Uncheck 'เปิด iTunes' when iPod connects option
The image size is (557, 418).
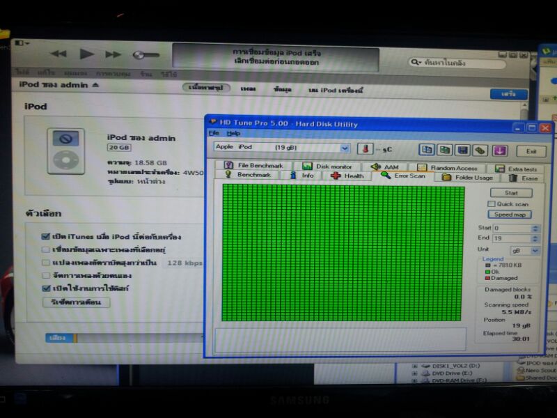click(x=46, y=237)
